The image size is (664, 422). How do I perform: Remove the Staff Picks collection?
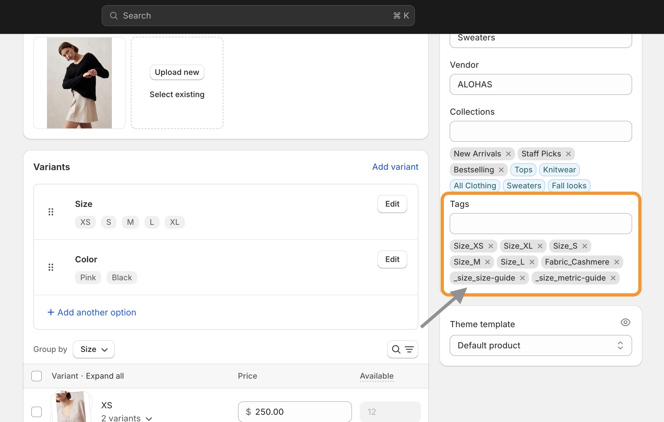pyautogui.click(x=568, y=154)
